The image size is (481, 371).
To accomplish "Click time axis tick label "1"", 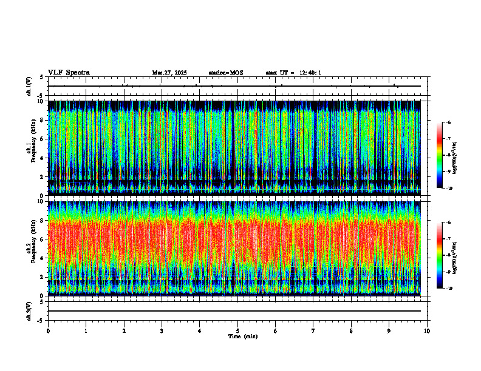I will 86,331.
